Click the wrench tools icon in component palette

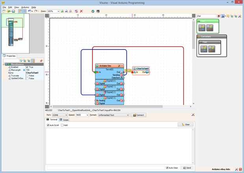[x=240, y=16]
